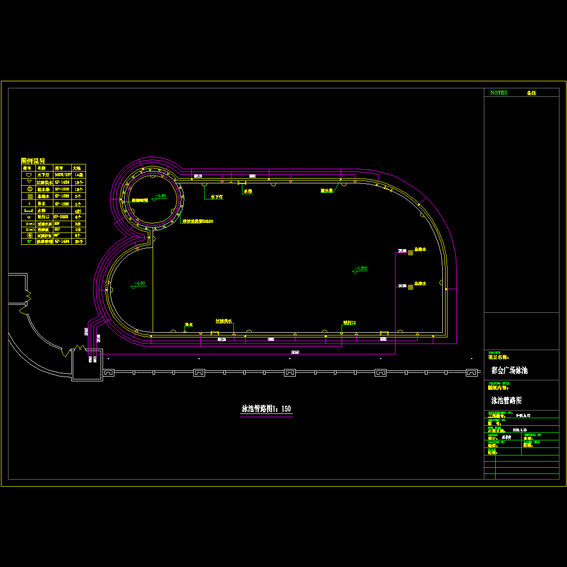Click the 水槽 bracket symbol in legend

(x=28, y=210)
